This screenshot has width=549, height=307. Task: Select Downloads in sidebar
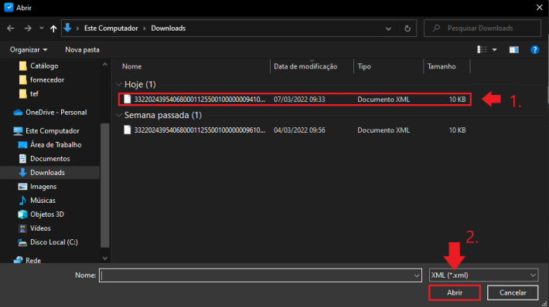47,173
